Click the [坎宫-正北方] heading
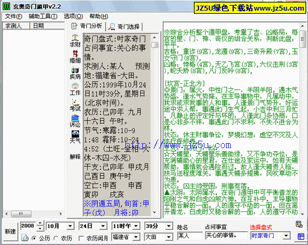 point(185,84)
